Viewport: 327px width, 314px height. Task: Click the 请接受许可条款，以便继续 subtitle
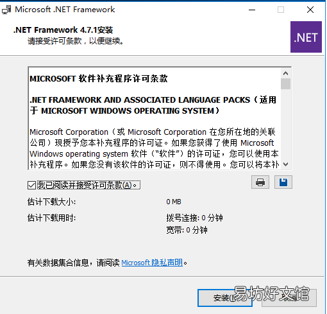click(76, 41)
